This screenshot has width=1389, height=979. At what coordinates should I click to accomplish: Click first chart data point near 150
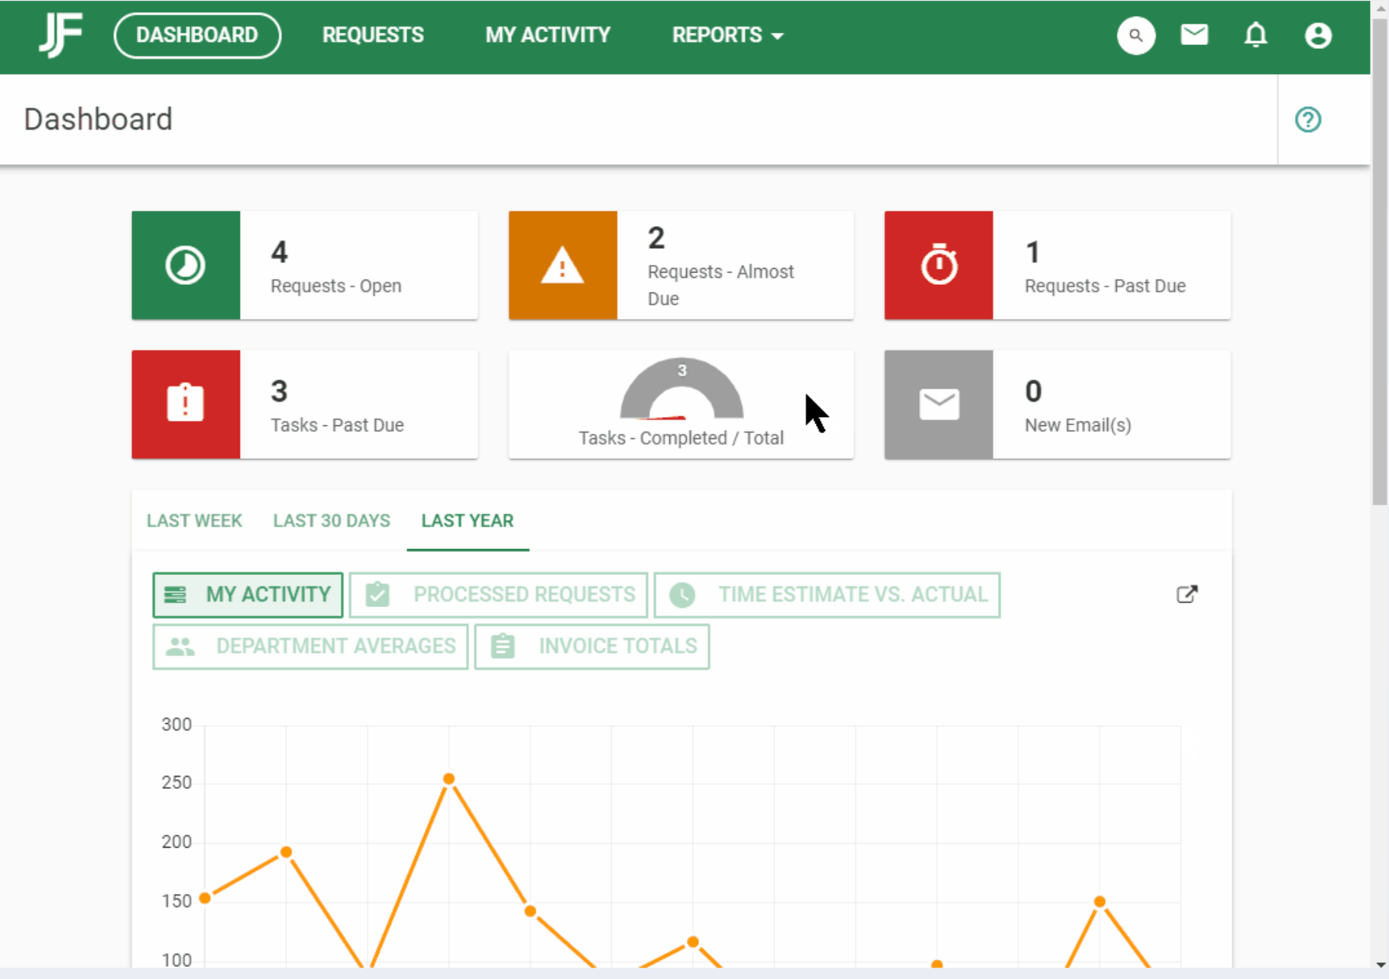205,898
